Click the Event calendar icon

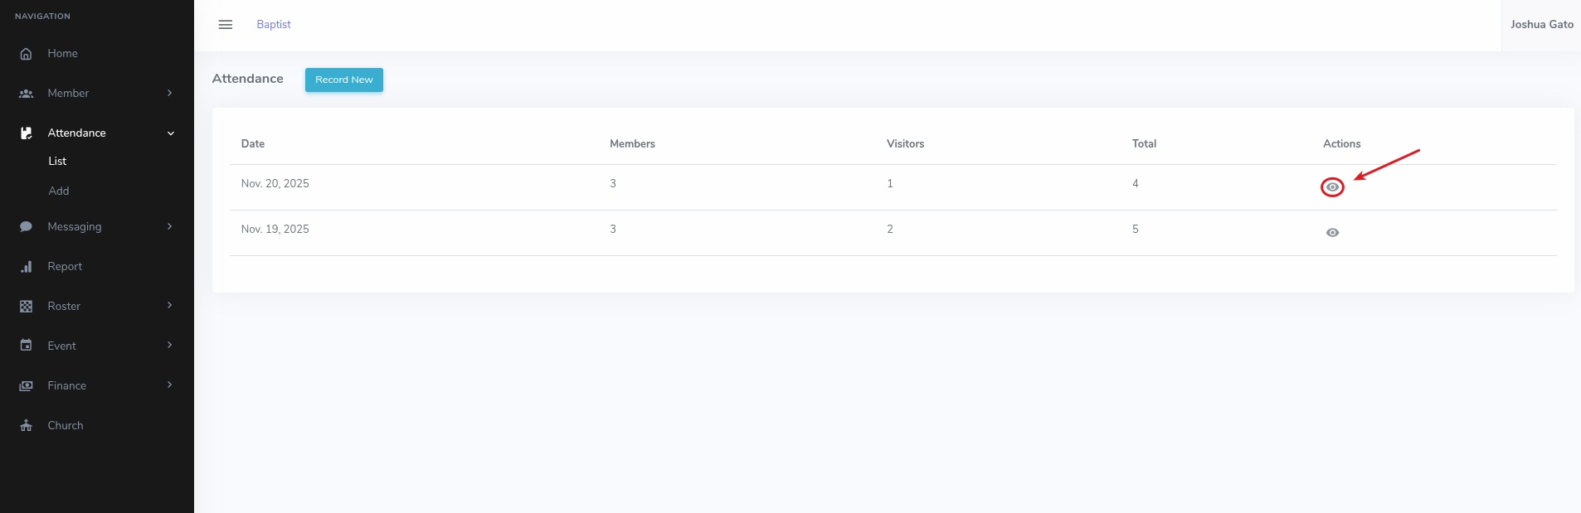[x=26, y=346]
